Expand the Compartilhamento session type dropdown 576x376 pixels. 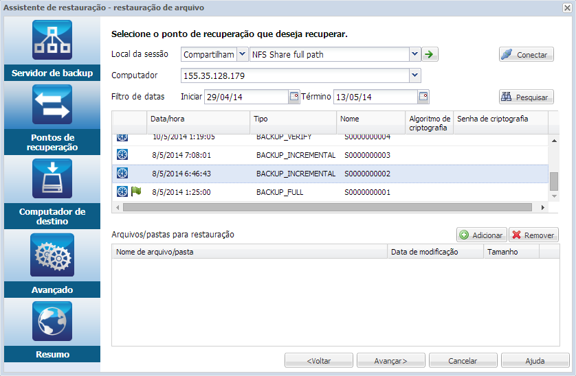tap(242, 55)
